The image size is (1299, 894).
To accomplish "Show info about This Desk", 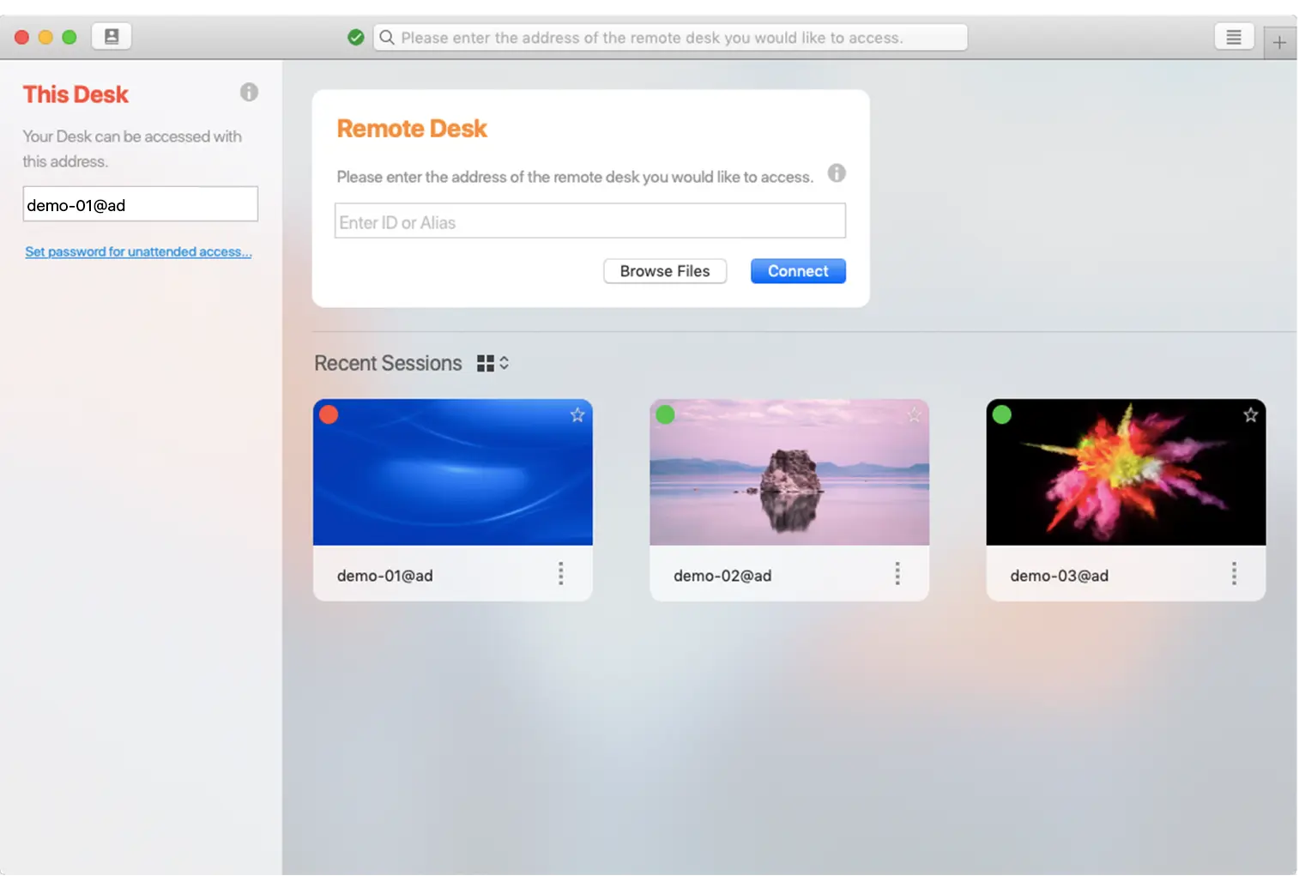I will pos(249,93).
